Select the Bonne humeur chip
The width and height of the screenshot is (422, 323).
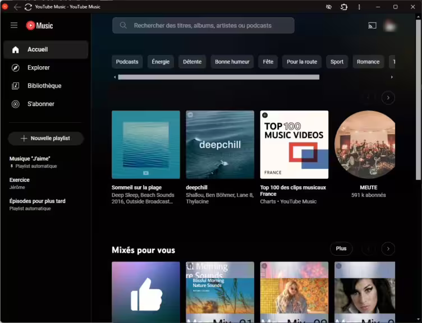point(232,62)
